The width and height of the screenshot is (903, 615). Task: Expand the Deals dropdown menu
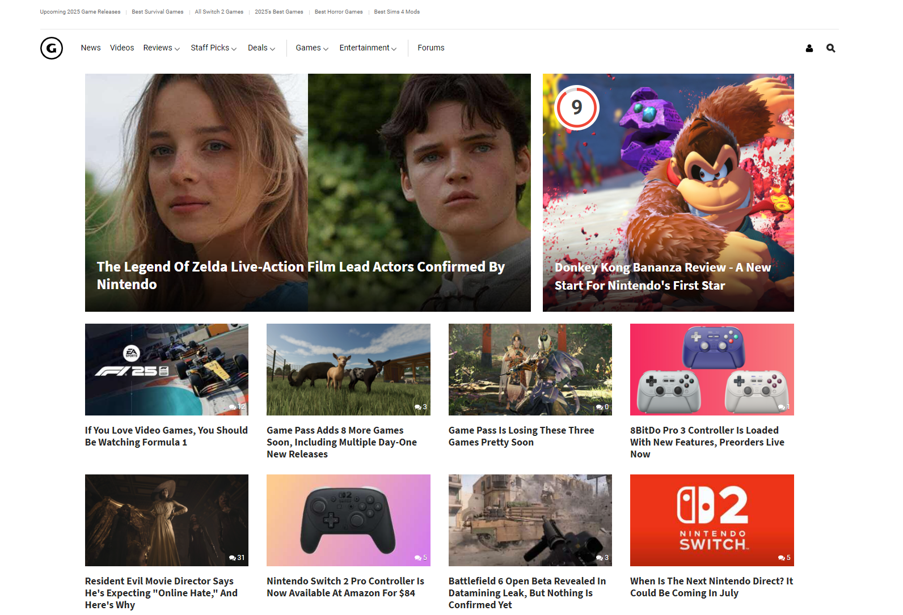point(261,48)
